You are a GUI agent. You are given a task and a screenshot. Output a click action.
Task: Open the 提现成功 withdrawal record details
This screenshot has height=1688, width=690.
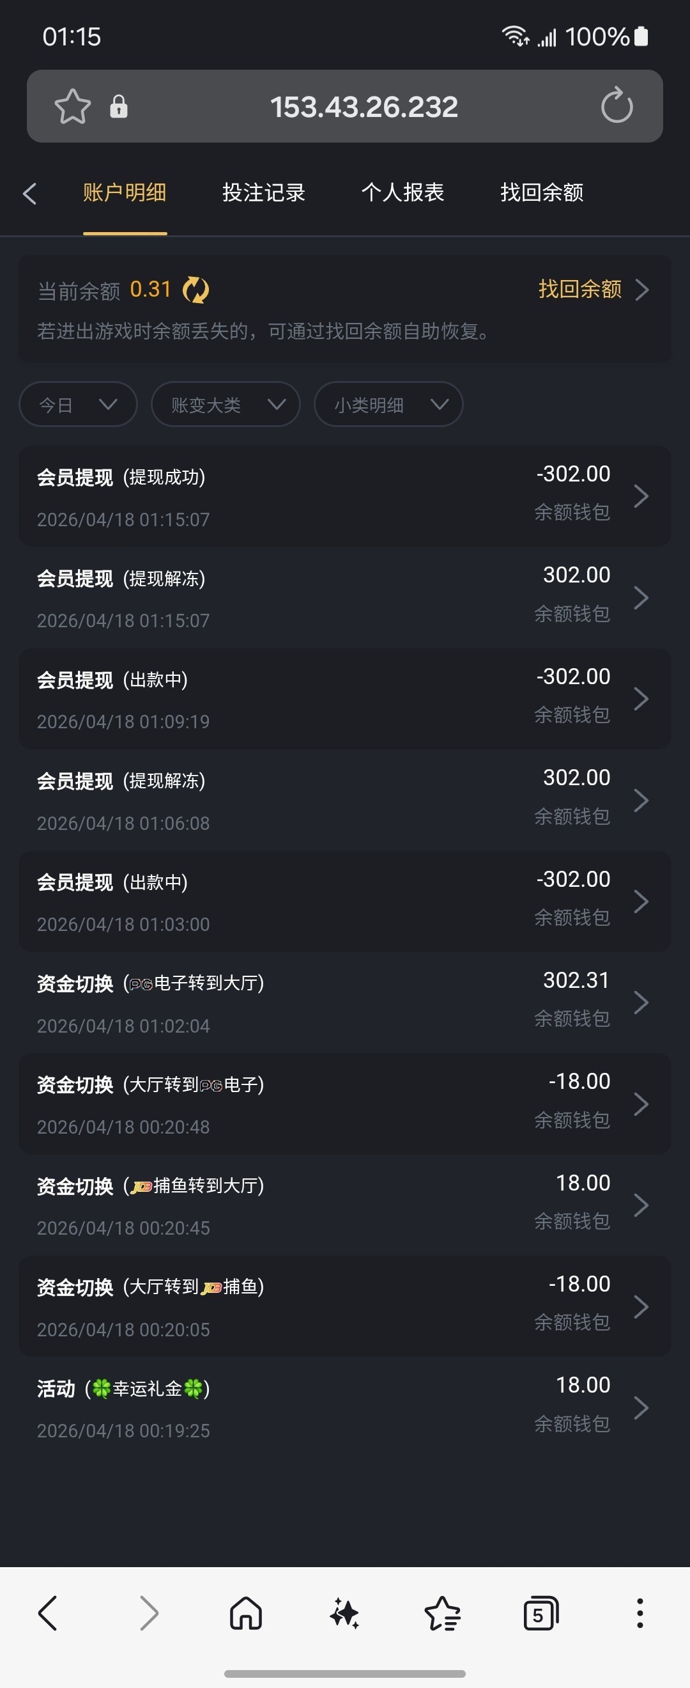344,496
